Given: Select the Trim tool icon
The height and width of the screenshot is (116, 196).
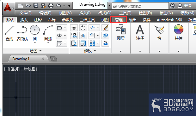Looking at the screenshot, I should 92,28.
